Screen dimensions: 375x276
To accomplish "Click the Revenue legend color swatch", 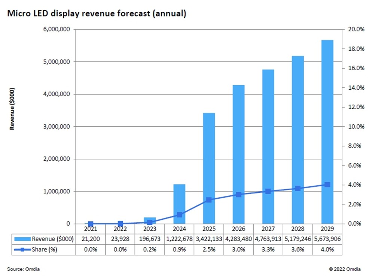I will (22, 239).
